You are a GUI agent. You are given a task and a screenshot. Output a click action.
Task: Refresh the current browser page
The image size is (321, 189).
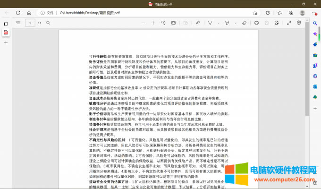(x=17, y=13)
